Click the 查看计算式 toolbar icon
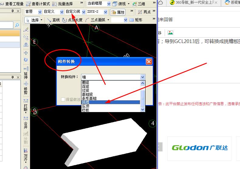Screen dimensions: 240x169 tap(28, 4)
